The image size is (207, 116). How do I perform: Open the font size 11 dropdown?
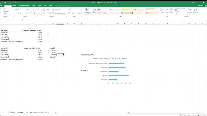pyautogui.click(x=31, y=10)
